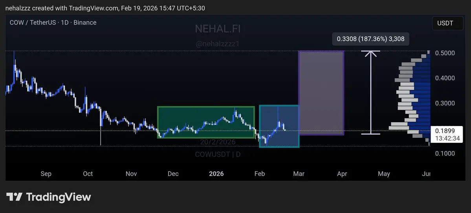
Task: Click the 2026 year label on time axis
Action: [216, 174]
